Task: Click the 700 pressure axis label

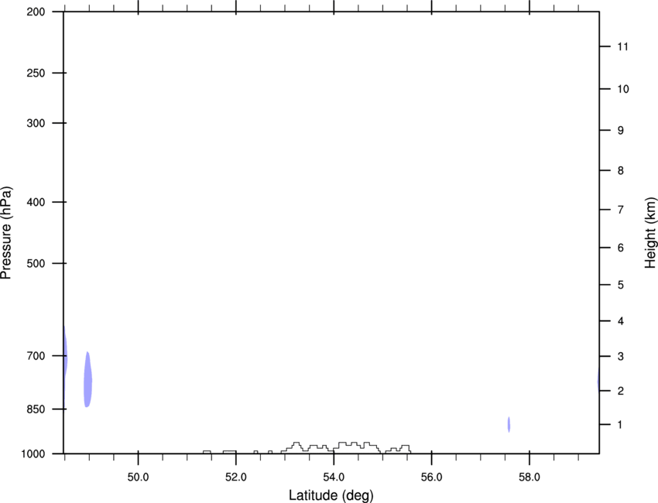Action: coord(36,356)
